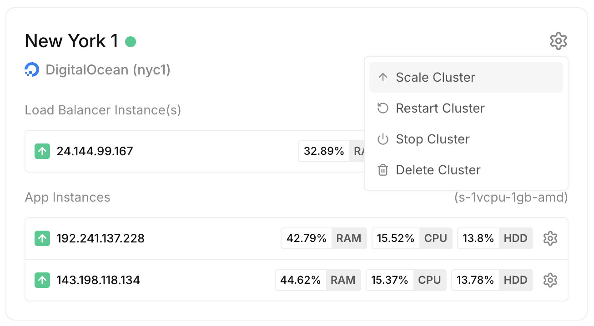Image resolution: width=594 pixels, height=326 pixels.
Task: Click the 15.52% CPU usage badge
Action: tap(412, 238)
